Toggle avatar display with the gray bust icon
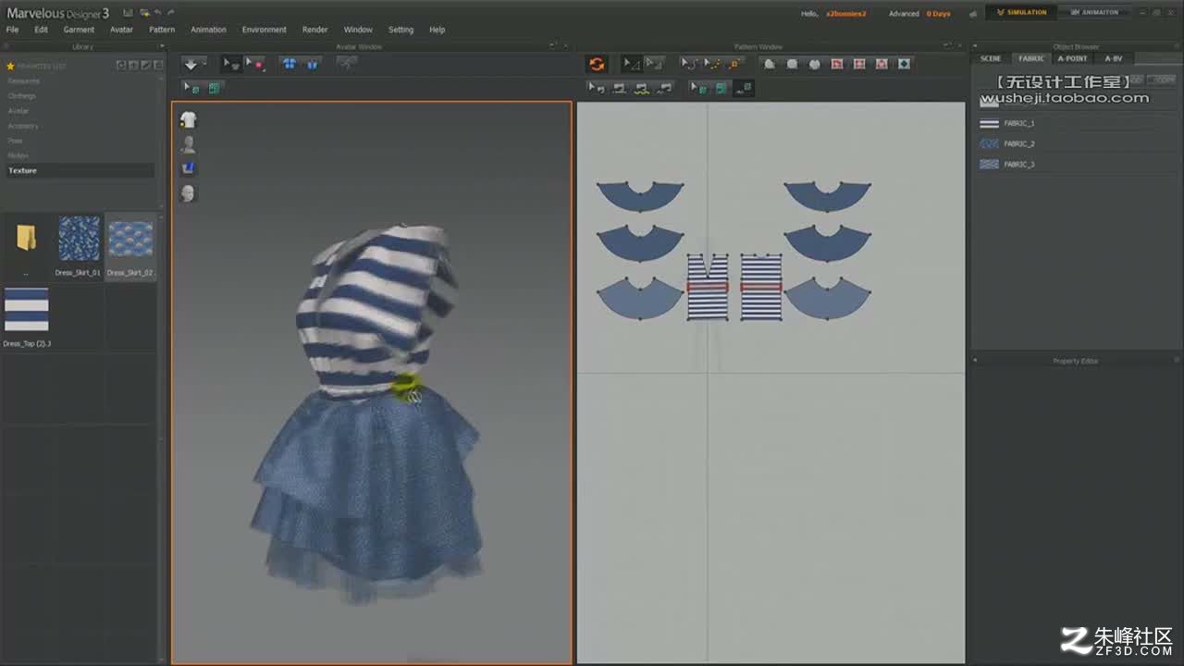This screenshot has width=1184, height=666. (x=188, y=143)
